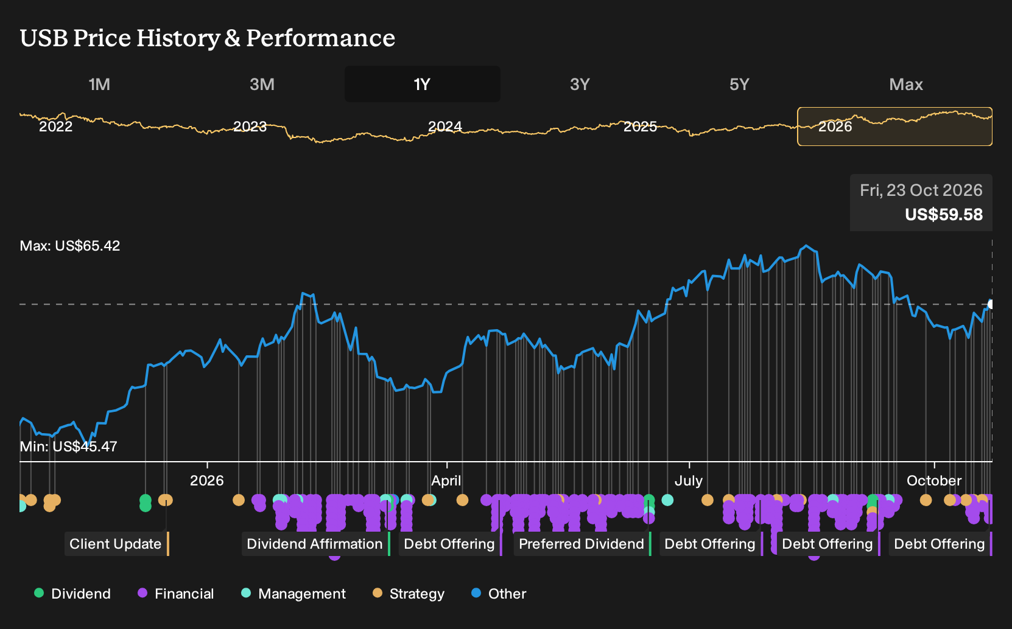Jump to 2024 in the overview sparkline
This screenshot has width=1012, height=629.
point(445,127)
